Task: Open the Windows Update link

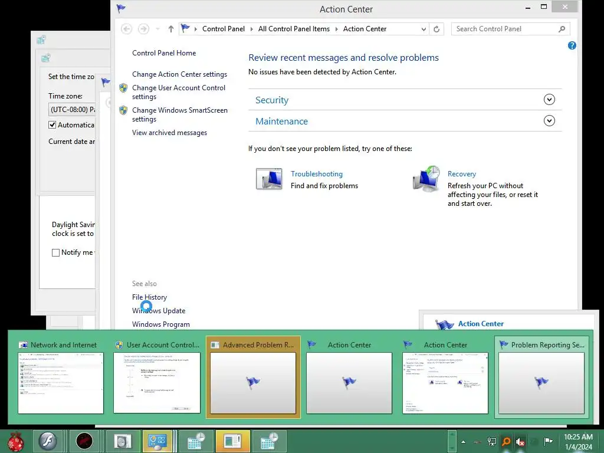Action: coord(159,310)
